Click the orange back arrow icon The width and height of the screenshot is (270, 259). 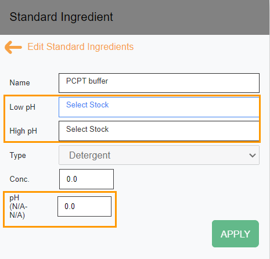tap(13, 47)
